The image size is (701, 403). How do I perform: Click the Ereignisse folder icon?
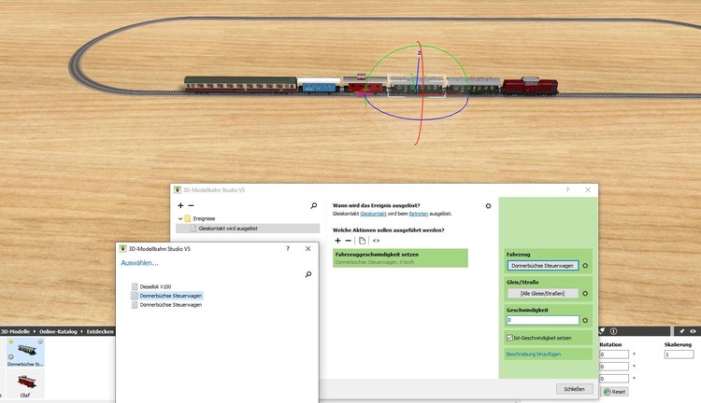(x=187, y=218)
